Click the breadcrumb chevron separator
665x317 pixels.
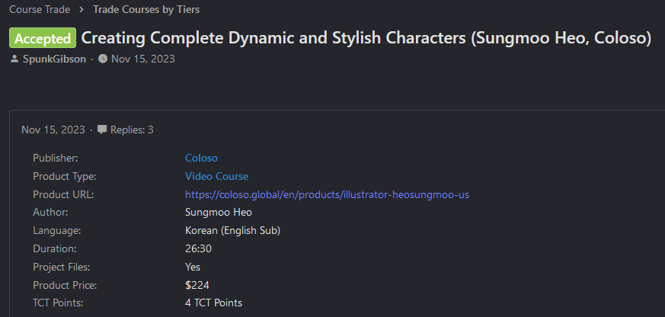point(82,10)
